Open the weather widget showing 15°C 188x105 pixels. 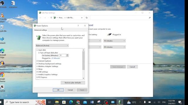tap(132, 102)
